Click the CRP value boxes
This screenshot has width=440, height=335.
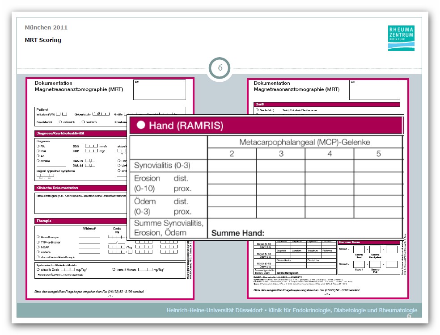coord(92,151)
